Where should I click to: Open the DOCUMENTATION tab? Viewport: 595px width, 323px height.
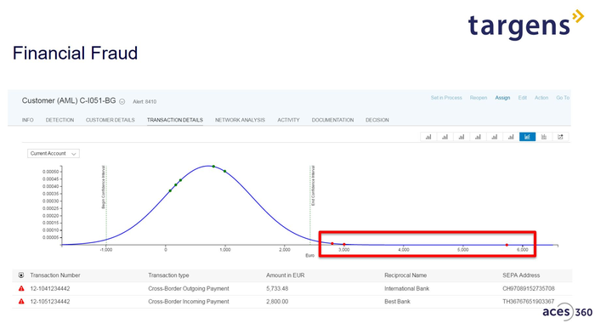333,120
